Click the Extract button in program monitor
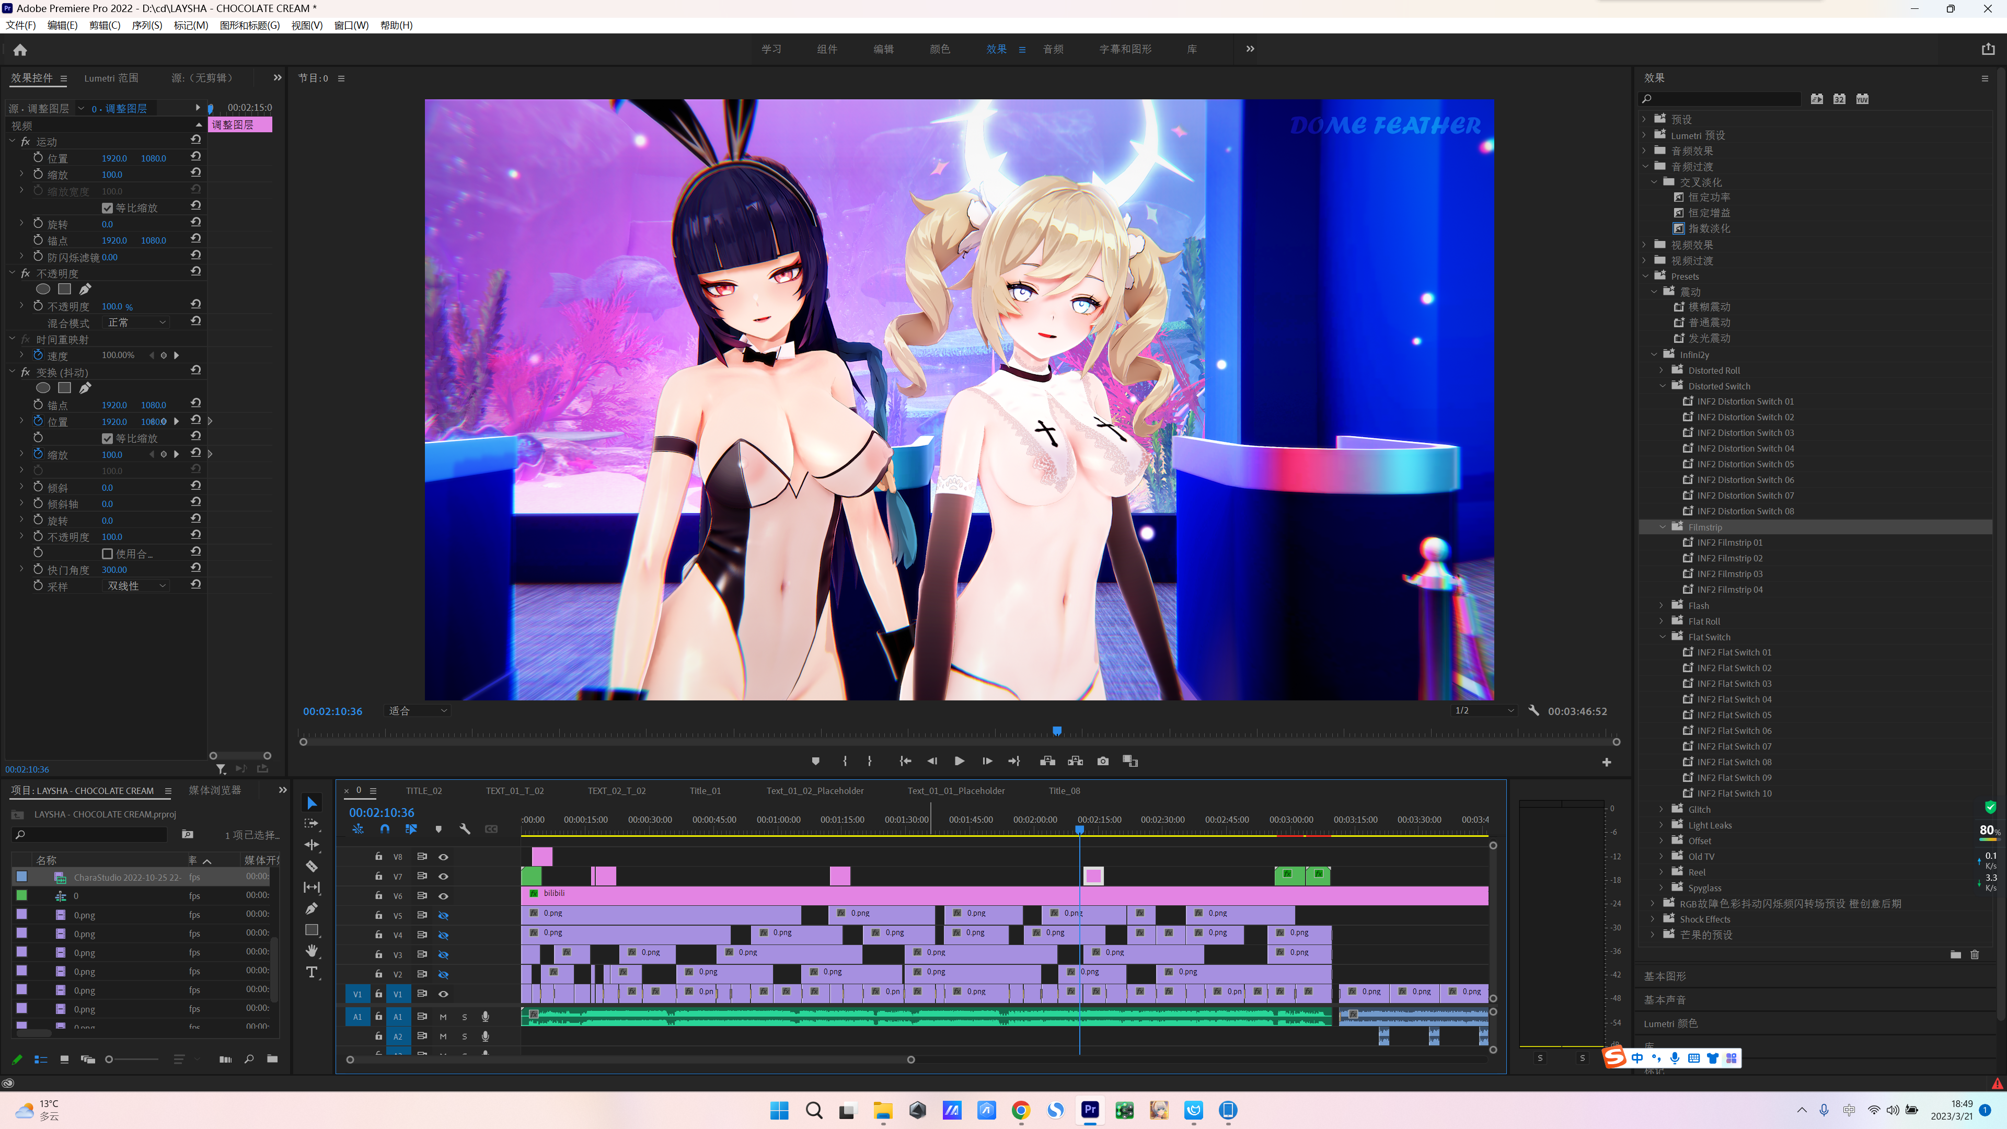 [1075, 761]
